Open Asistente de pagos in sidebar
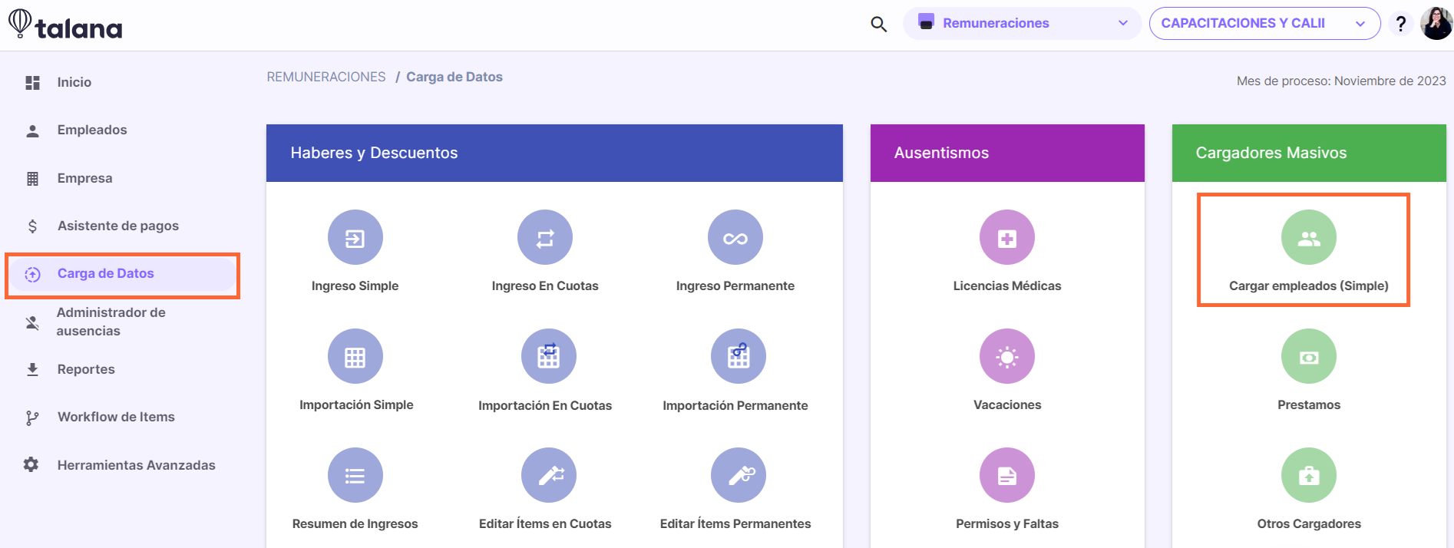 pos(118,226)
